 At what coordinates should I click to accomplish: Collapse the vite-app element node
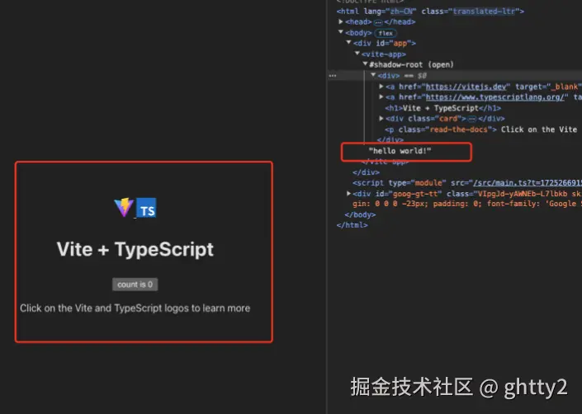[x=357, y=54]
